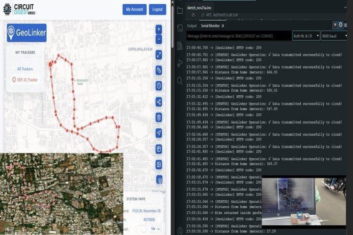Select the All Trackers option

(25, 69)
